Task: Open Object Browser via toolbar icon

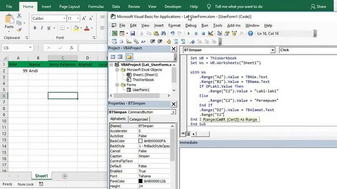Action: (234, 34)
